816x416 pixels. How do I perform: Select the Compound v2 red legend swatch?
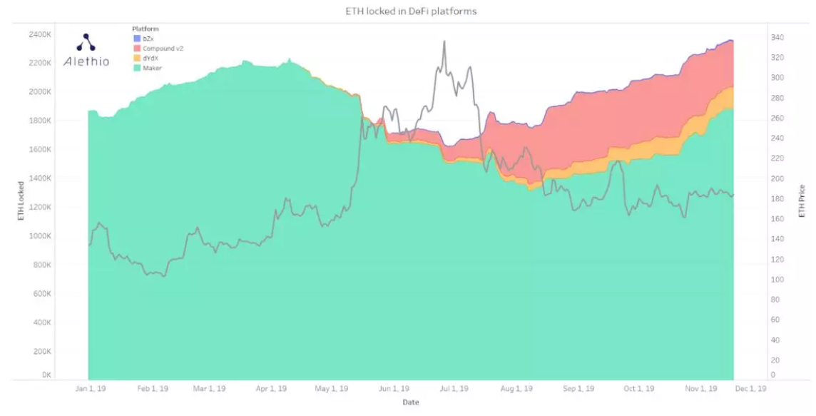coord(137,49)
